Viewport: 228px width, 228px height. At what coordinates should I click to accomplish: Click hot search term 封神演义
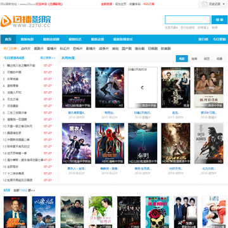(203, 28)
